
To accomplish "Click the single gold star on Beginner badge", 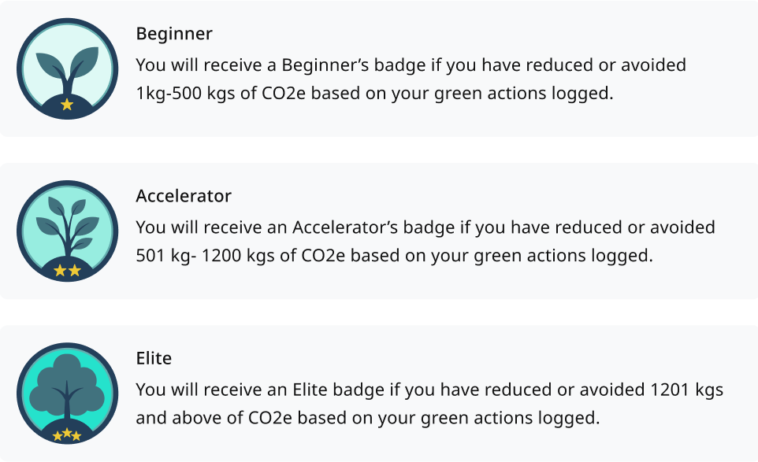I will click(67, 104).
